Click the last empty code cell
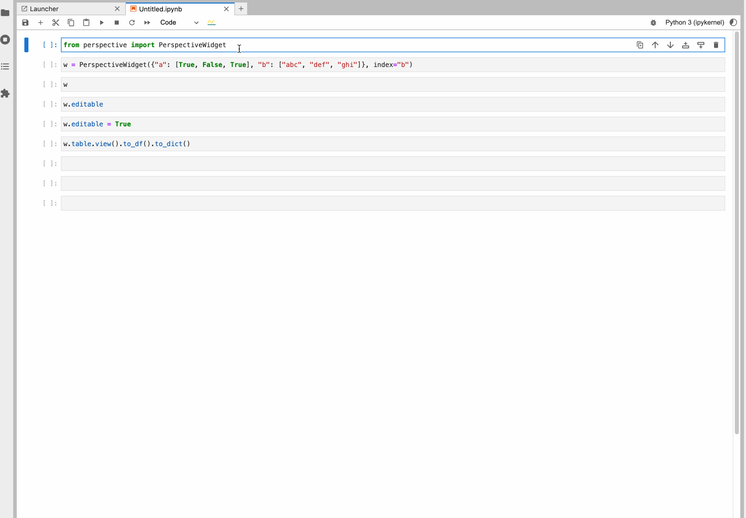 393,203
